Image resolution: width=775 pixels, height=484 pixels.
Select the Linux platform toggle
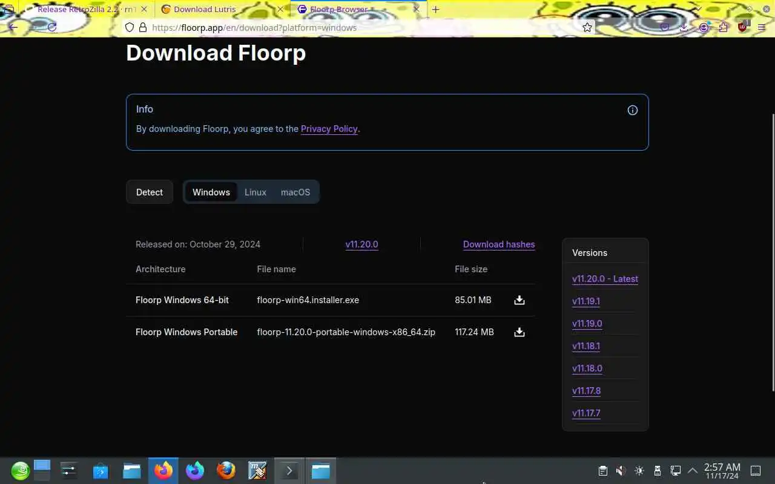point(256,192)
